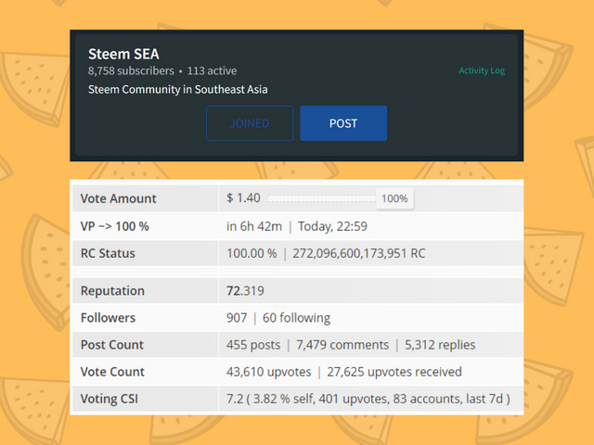The height and width of the screenshot is (445, 594).
Task: Click the 8,758 subscribers count
Action: coord(131,70)
